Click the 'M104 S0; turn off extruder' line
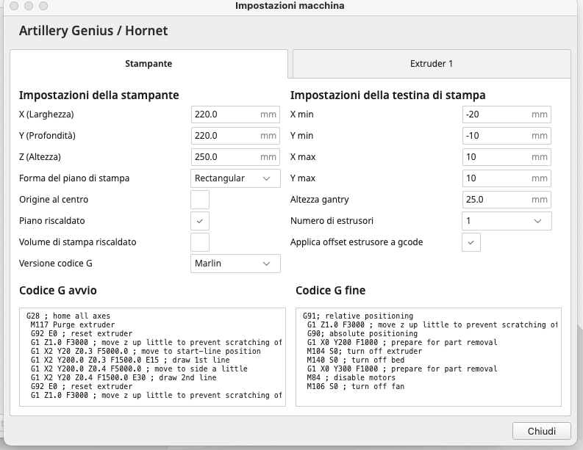 365,351
